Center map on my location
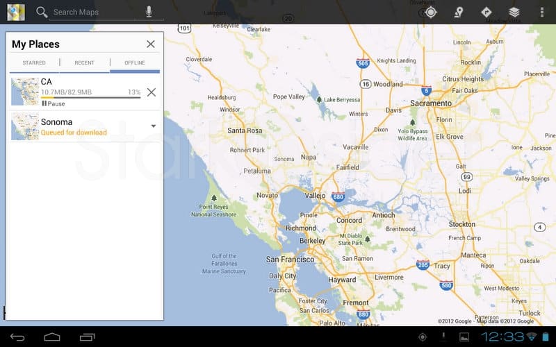 tap(431, 12)
